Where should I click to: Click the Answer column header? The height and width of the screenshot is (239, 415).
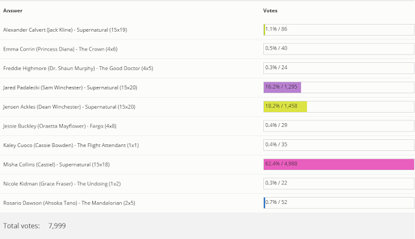(x=13, y=10)
